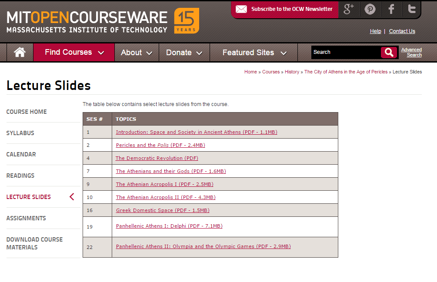Click the History breadcrumb link
The width and height of the screenshot is (437, 282).
point(292,72)
